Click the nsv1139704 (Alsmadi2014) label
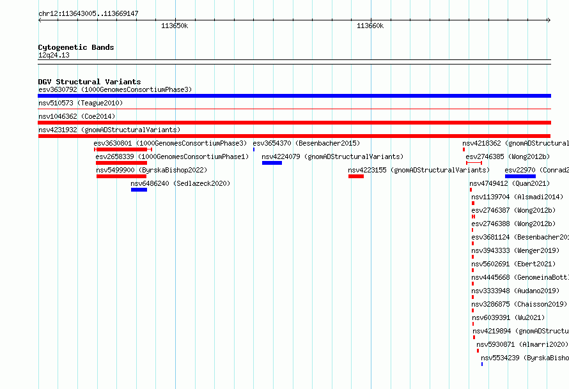 pos(517,197)
